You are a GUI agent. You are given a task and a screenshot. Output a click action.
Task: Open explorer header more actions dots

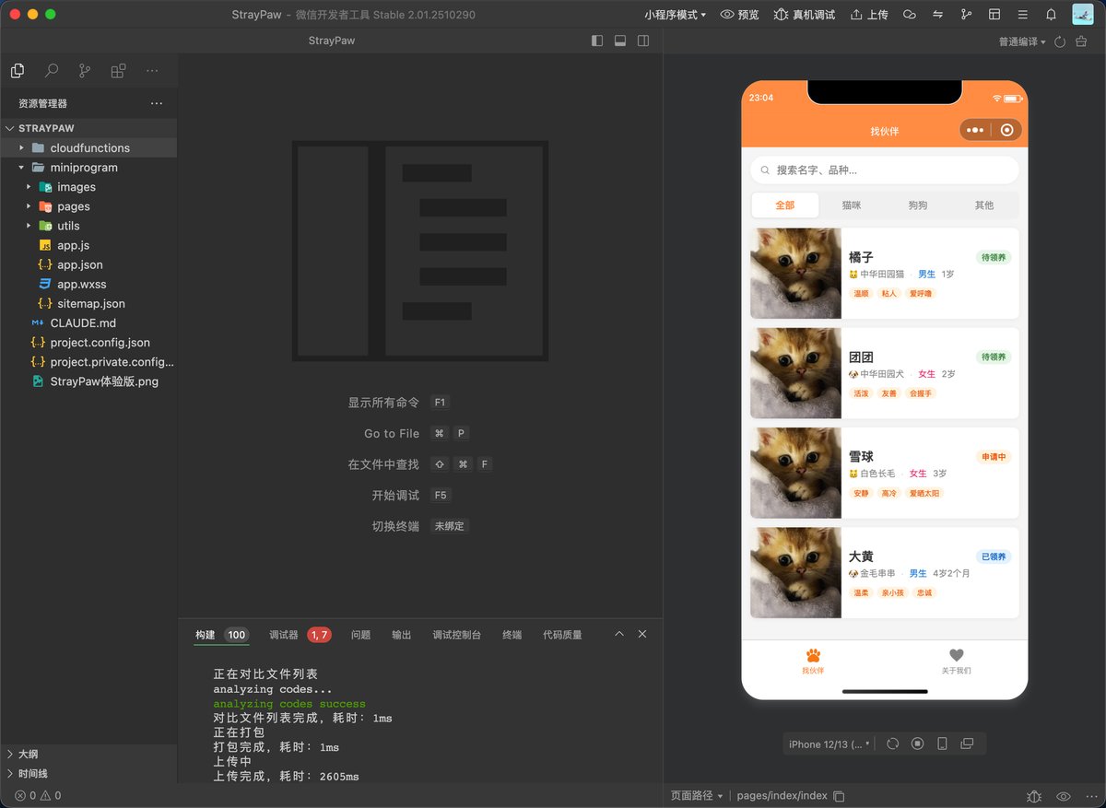pyautogui.click(x=157, y=103)
